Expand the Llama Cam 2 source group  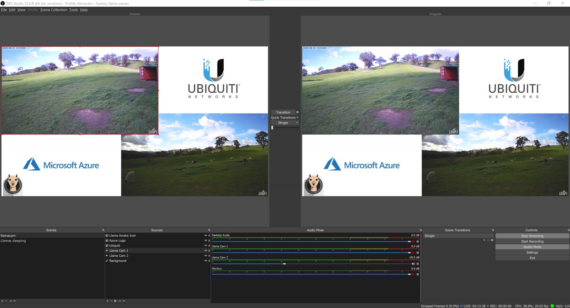pos(107,256)
